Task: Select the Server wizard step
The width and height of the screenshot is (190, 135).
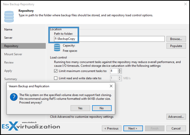Action: pyautogui.click(x=8, y=38)
